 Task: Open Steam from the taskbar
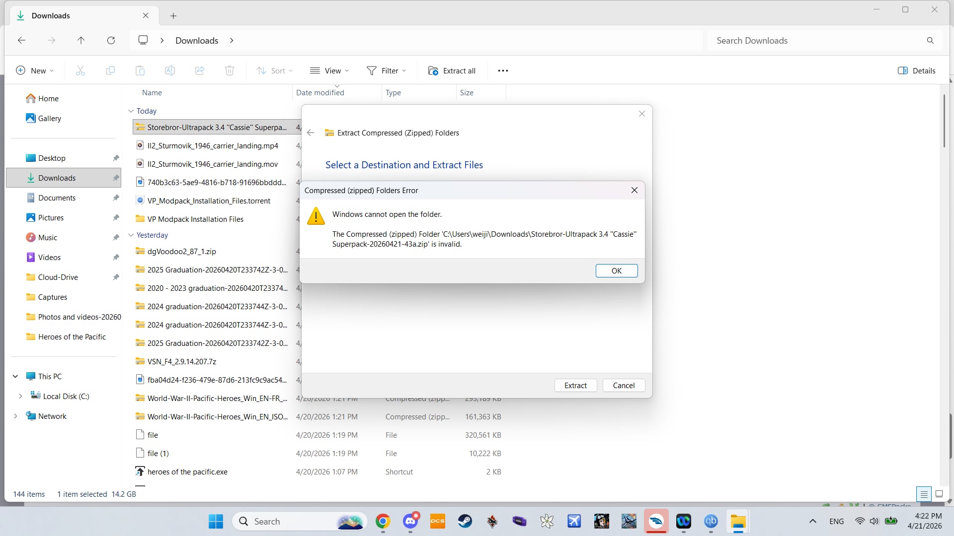pyautogui.click(x=465, y=521)
